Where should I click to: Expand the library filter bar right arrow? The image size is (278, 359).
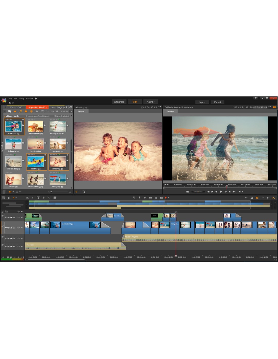(x=71, y=111)
